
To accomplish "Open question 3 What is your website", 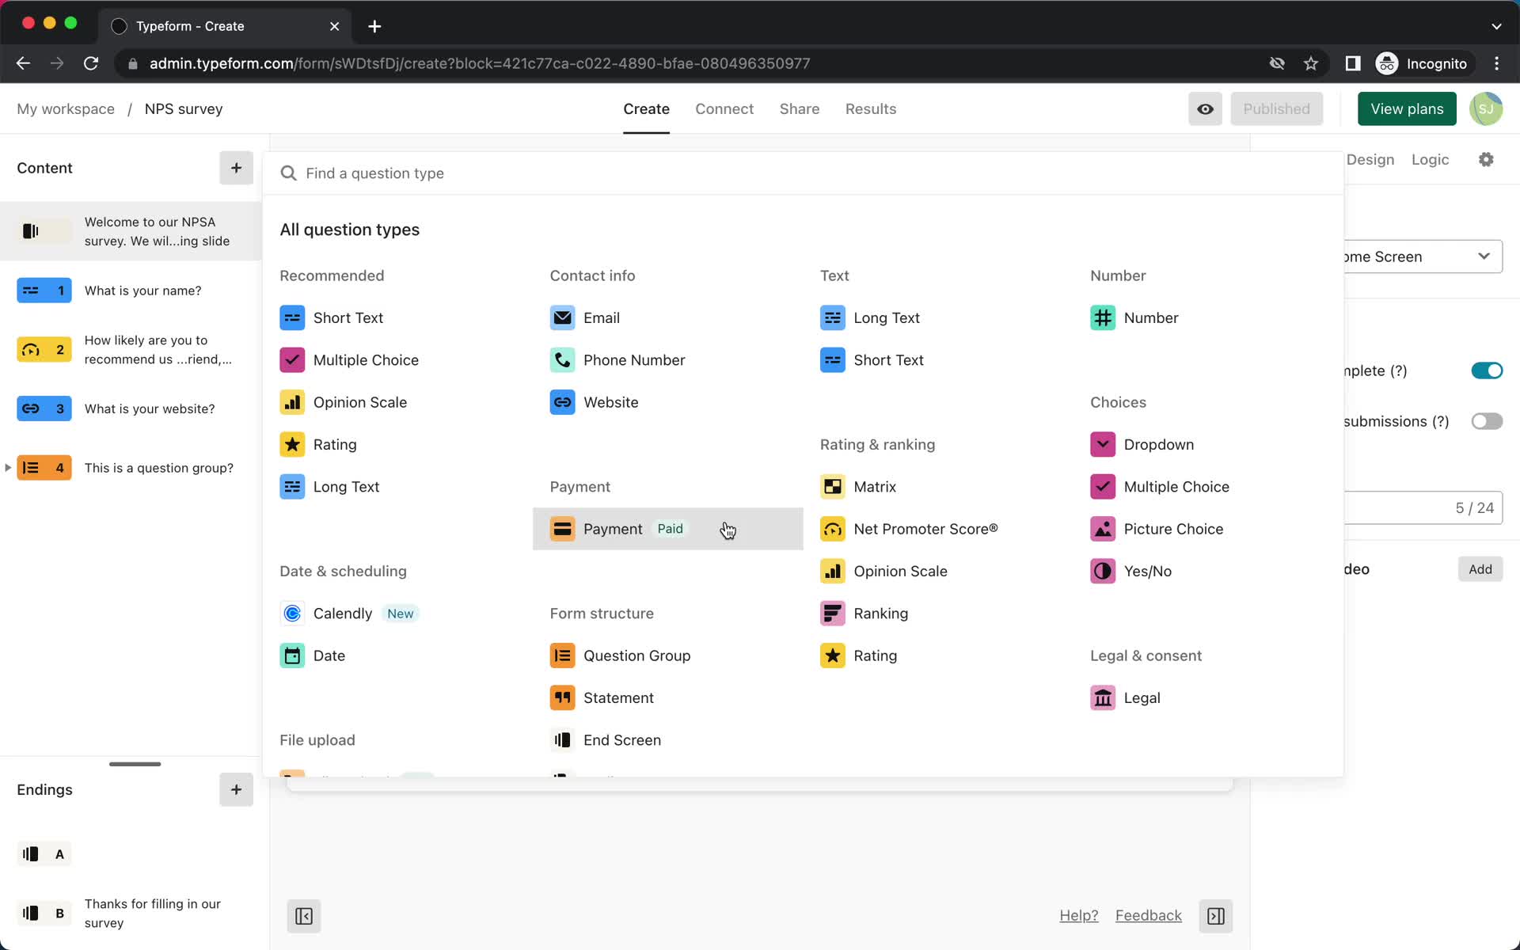I will 131,408.
